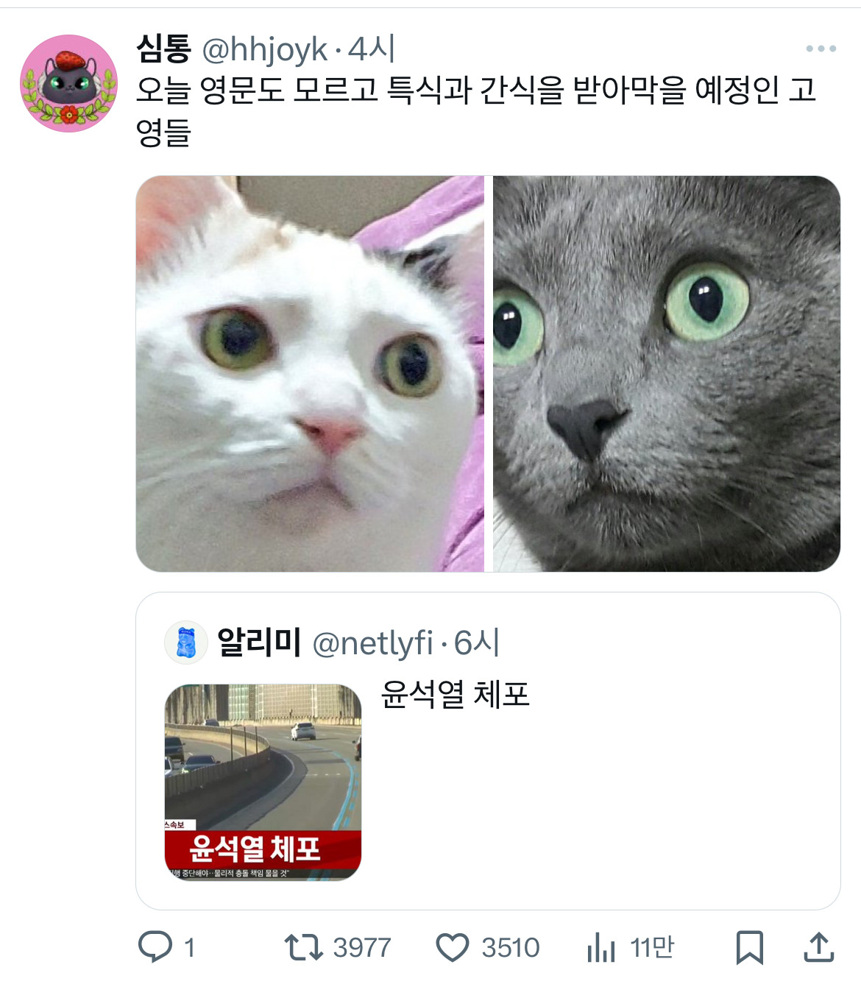This screenshot has height=984, width=861.
Task: Open the share upload icon
Action: [818, 946]
